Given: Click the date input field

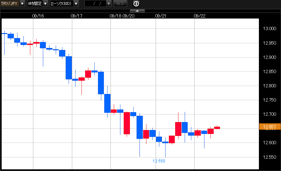Looking at the screenshot, I should click(95, 4).
